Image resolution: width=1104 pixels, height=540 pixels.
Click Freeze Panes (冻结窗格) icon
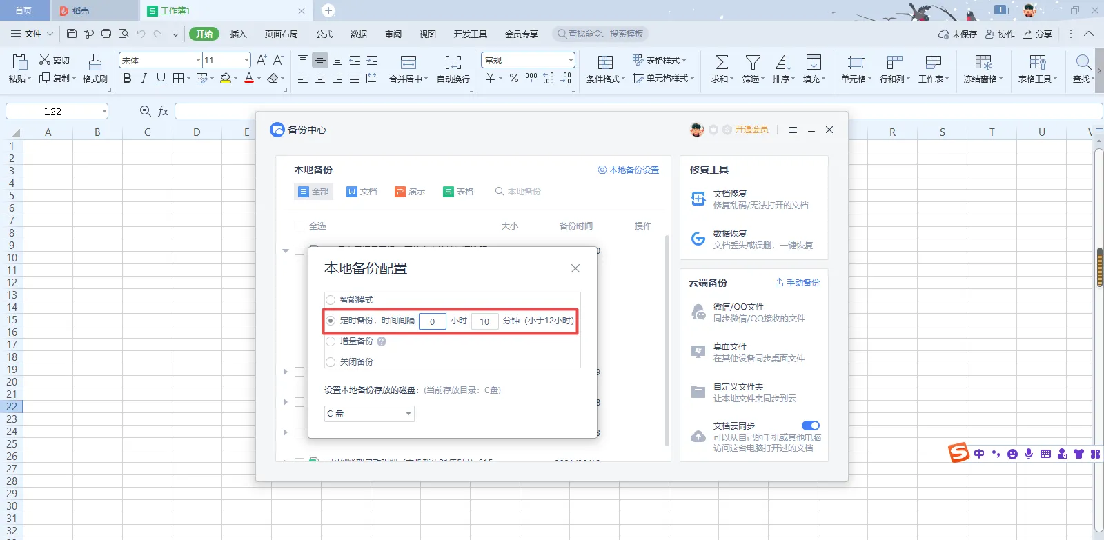[x=983, y=62]
